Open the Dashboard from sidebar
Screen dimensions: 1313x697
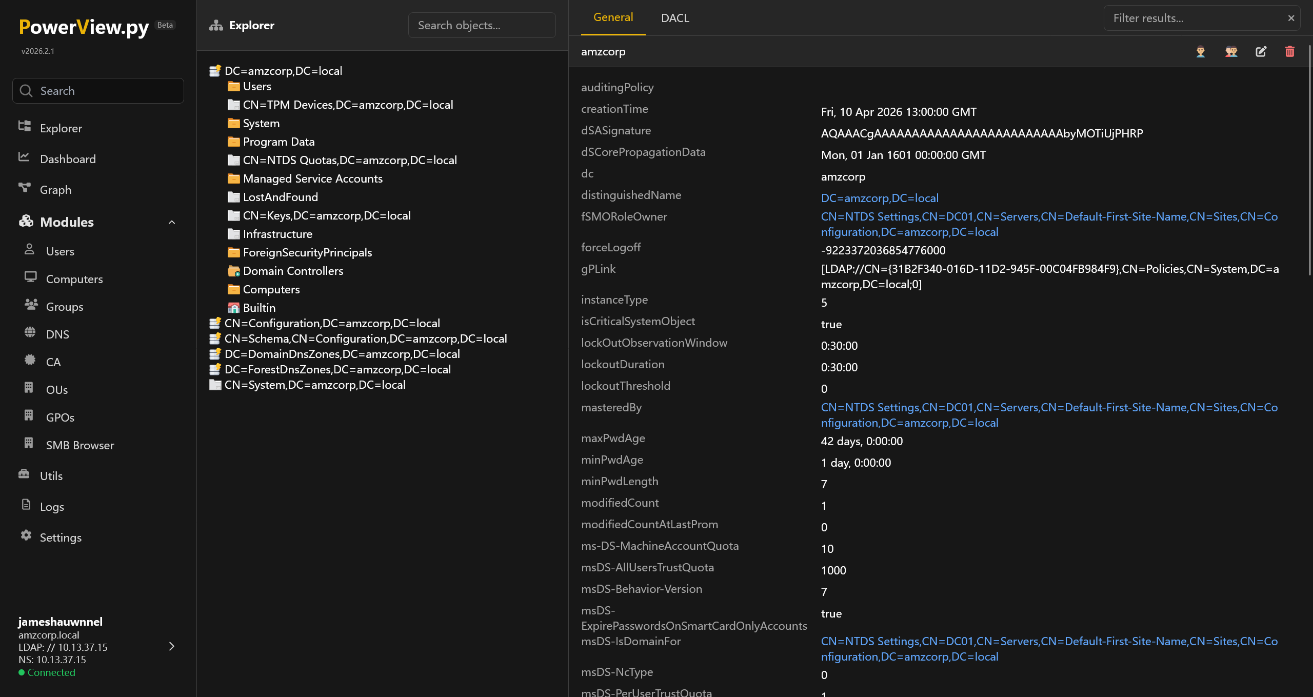tap(68, 159)
